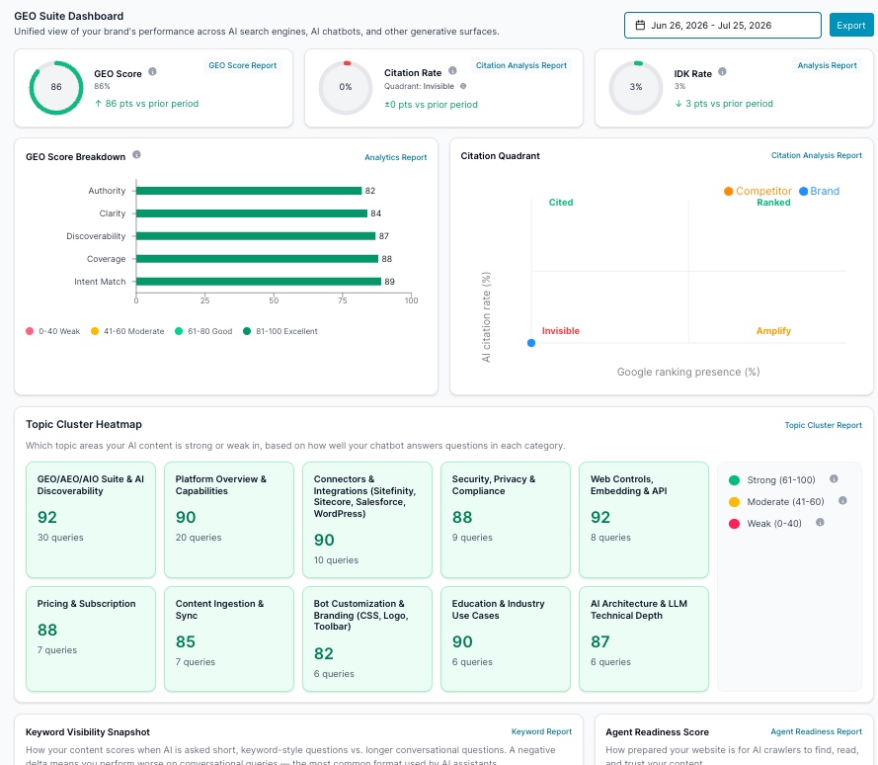Open Citation Analysis Report link in Citation Quadrant panel

click(x=817, y=155)
